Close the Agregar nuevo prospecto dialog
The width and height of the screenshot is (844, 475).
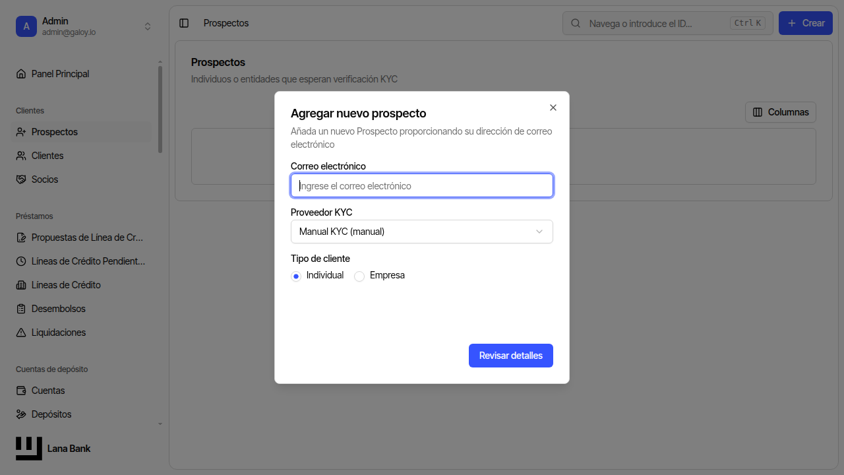click(x=553, y=108)
